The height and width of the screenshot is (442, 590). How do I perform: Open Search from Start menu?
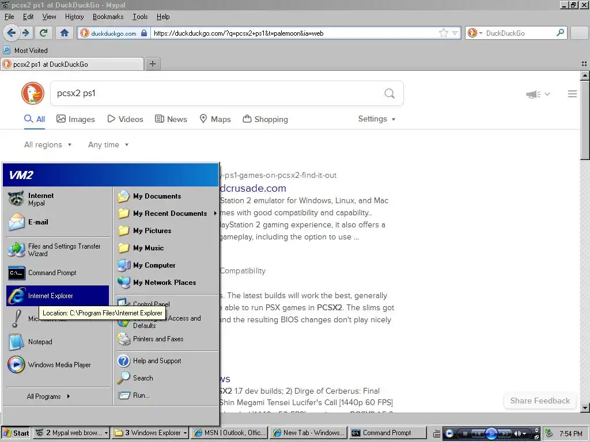[x=167, y=378]
